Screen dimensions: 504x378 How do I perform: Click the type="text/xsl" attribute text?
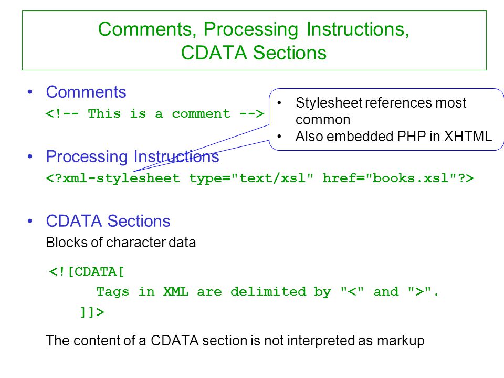(x=251, y=178)
